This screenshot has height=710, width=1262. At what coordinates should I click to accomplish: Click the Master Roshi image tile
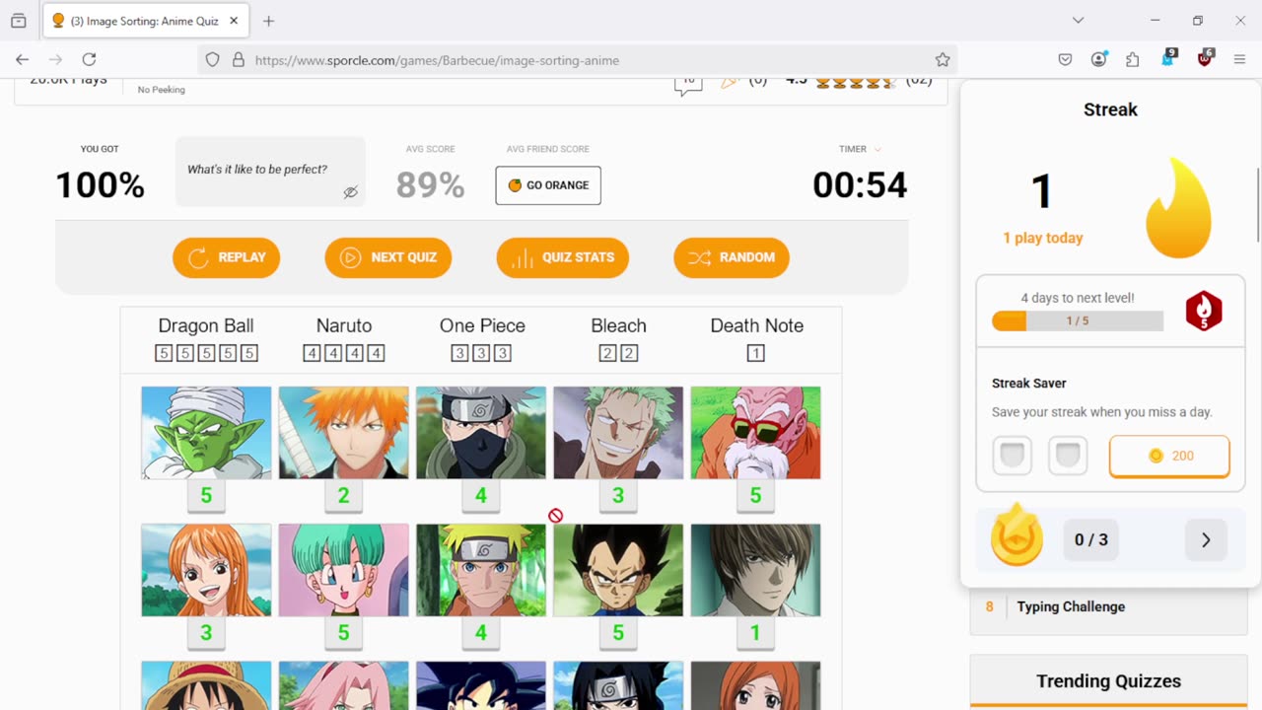tap(755, 433)
